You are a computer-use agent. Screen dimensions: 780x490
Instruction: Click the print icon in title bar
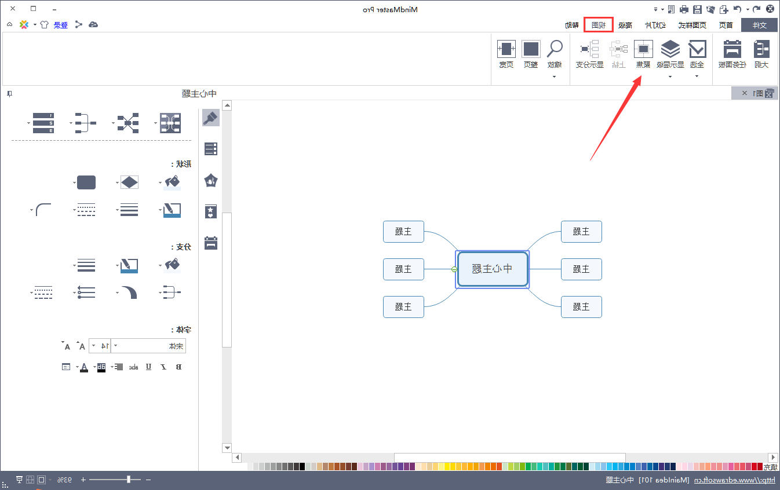pyautogui.click(x=684, y=9)
